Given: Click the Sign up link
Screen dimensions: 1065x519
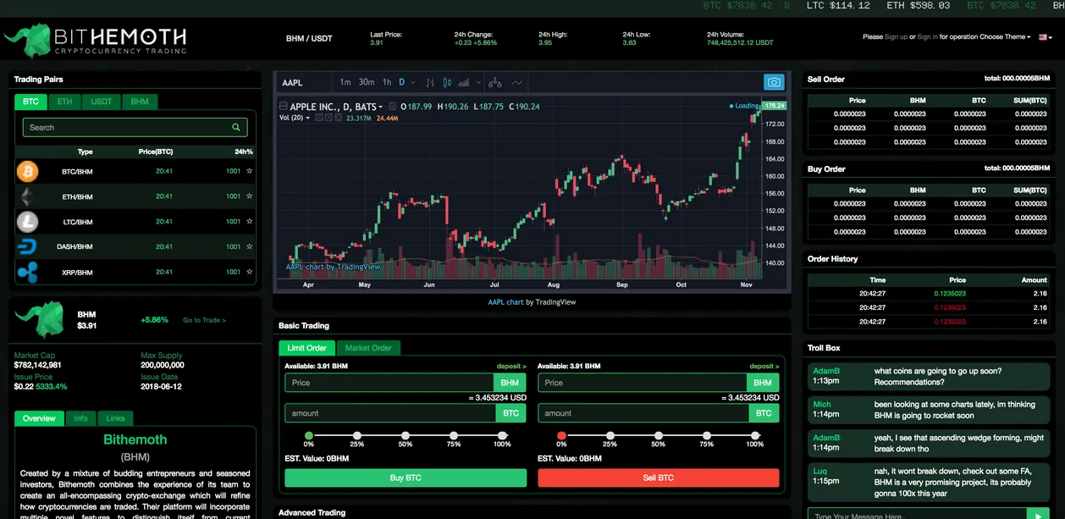Looking at the screenshot, I should 896,37.
